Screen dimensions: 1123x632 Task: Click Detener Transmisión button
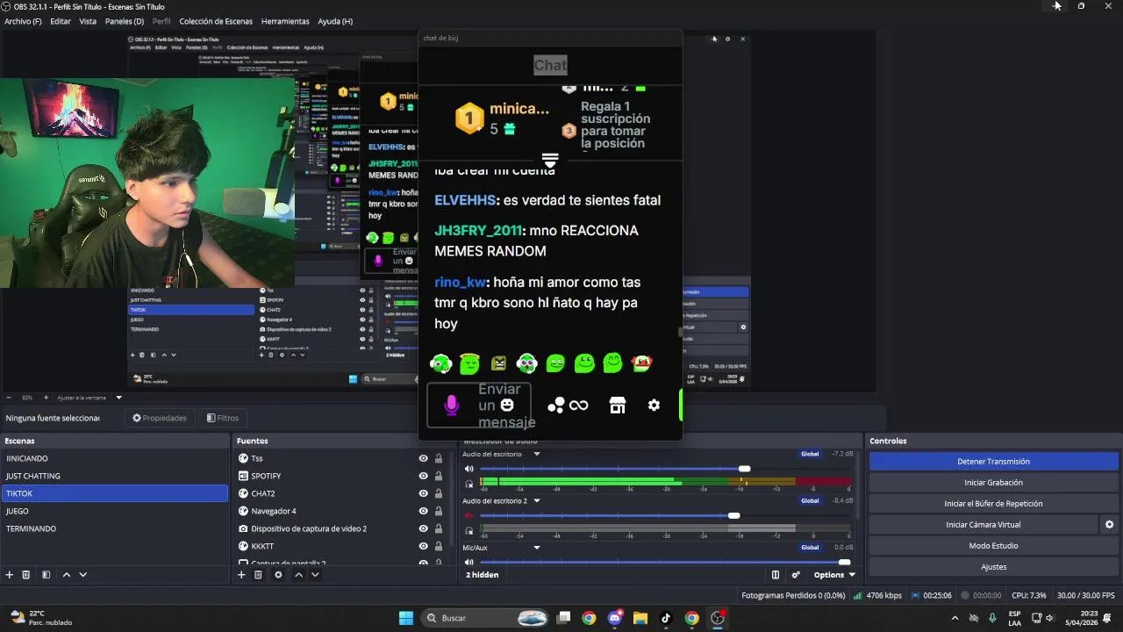tap(994, 462)
